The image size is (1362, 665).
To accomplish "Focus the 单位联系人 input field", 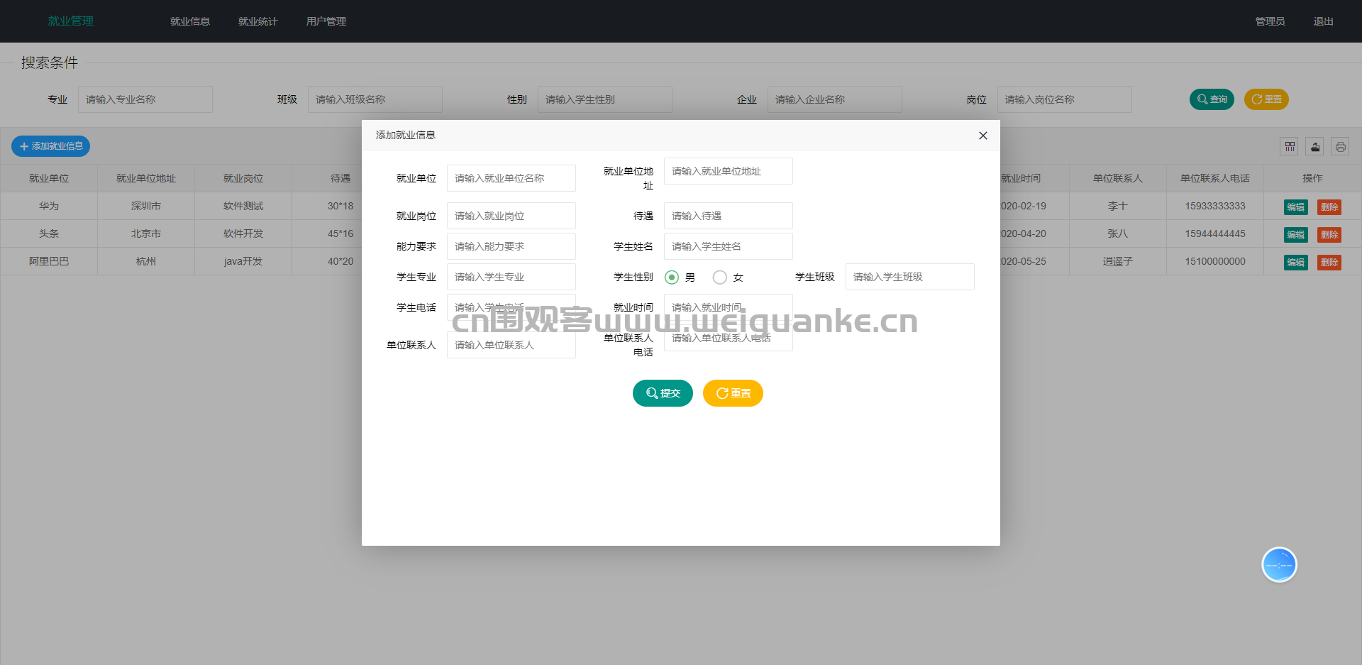I will pos(511,345).
